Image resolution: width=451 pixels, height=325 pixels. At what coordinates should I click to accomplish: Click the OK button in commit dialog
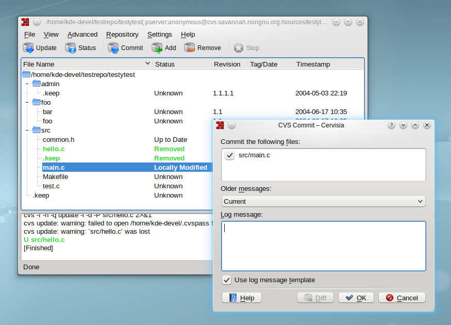pyautogui.click(x=356, y=298)
